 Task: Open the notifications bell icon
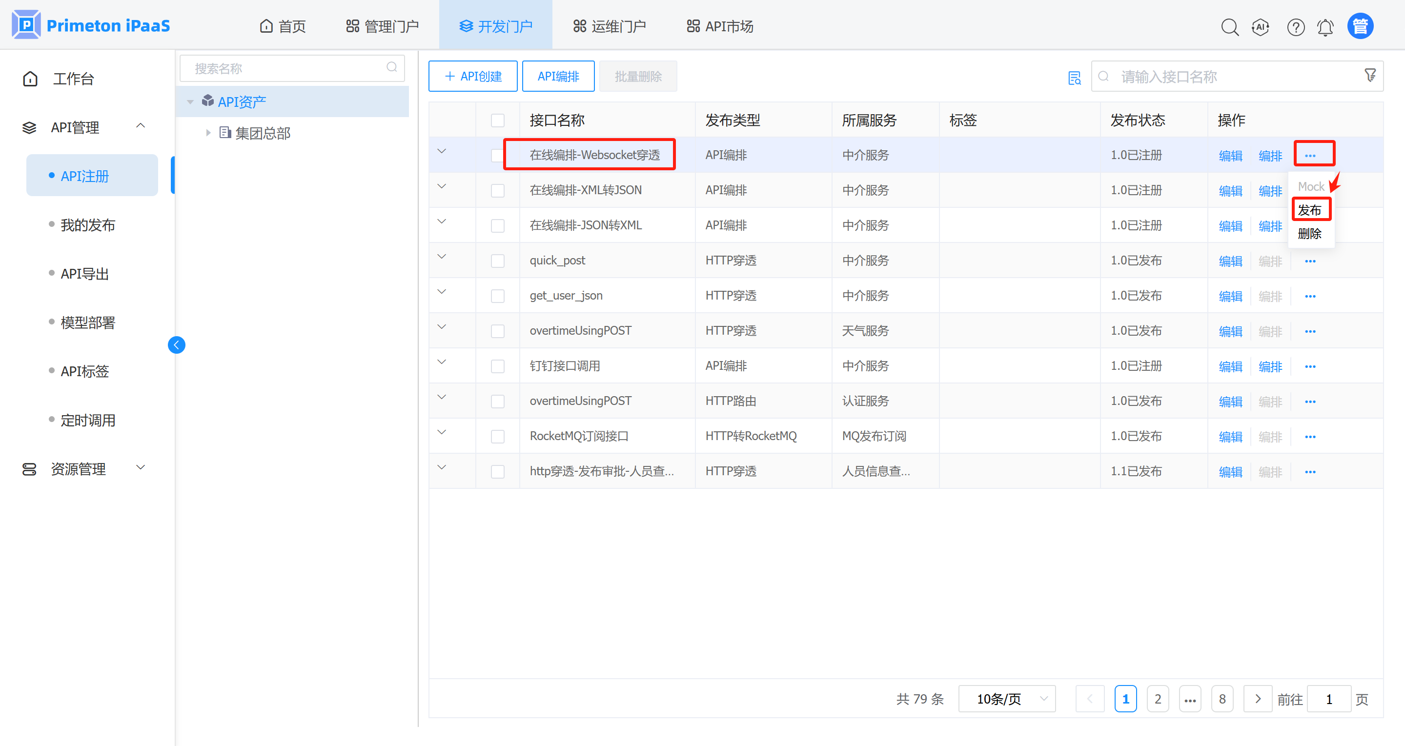coord(1325,27)
